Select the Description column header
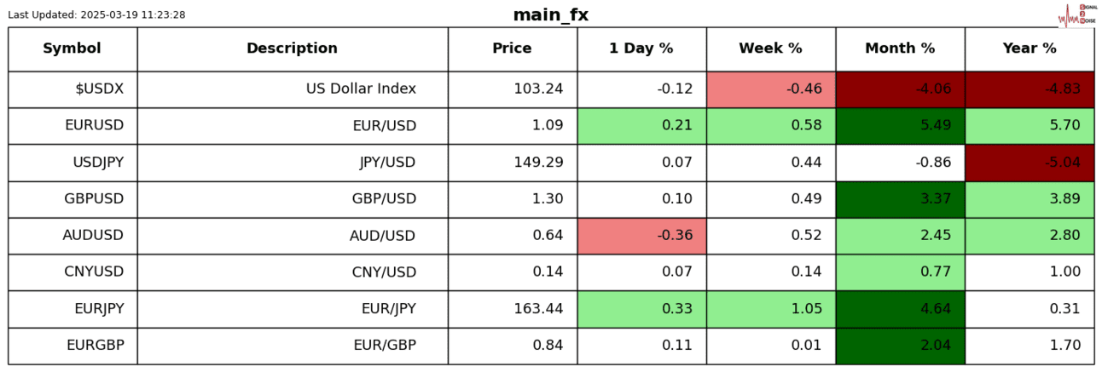 pos(292,49)
